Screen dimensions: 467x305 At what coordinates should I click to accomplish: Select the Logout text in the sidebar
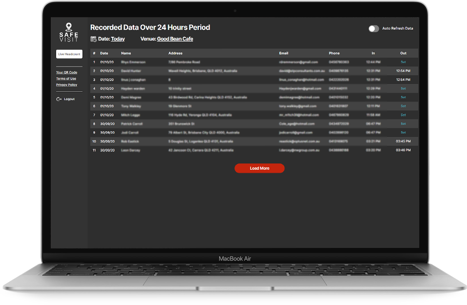coord(70,99)
